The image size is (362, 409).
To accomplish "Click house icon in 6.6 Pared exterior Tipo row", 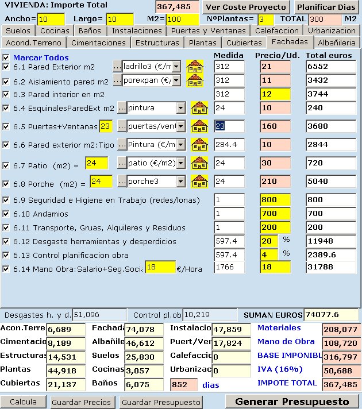I will pyautogui.click(x=199, y=145).
